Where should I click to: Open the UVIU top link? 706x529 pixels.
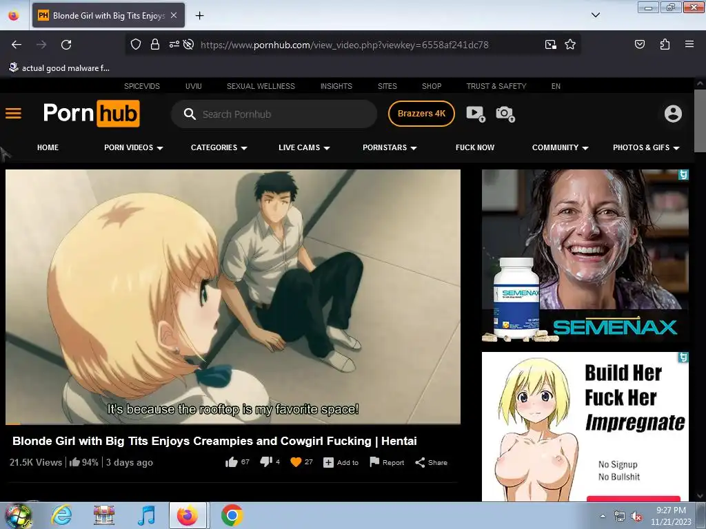194,86
